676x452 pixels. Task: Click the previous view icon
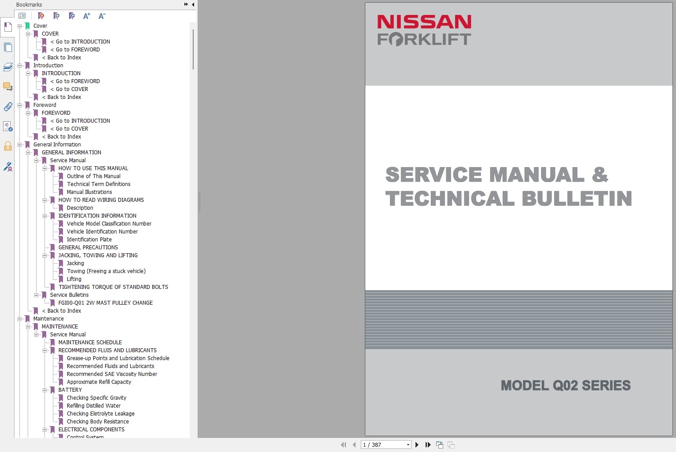440,445
